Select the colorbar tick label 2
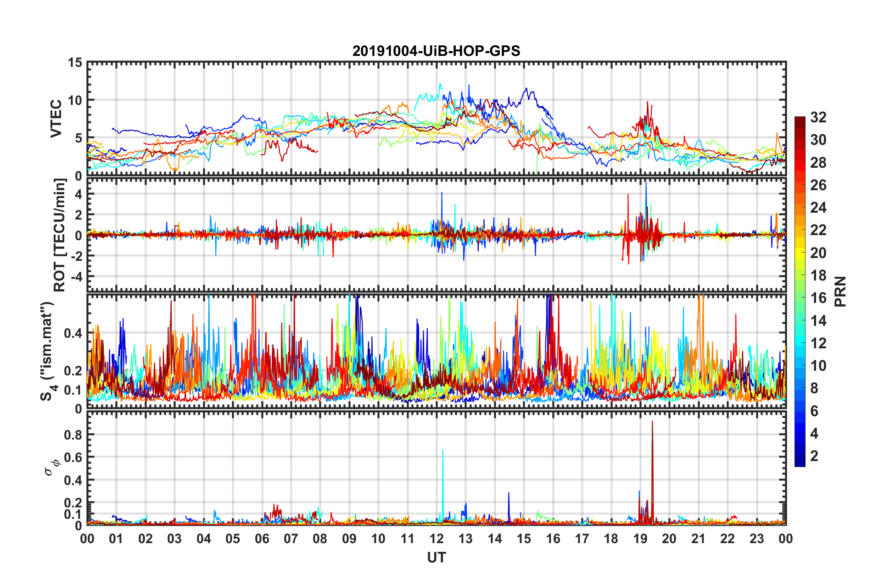873x583 pixels. [814, 456]
